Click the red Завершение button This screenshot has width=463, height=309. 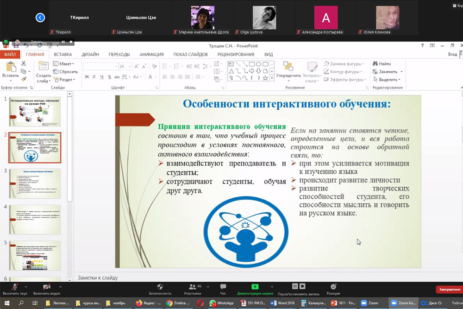click(x=449, y=290)
